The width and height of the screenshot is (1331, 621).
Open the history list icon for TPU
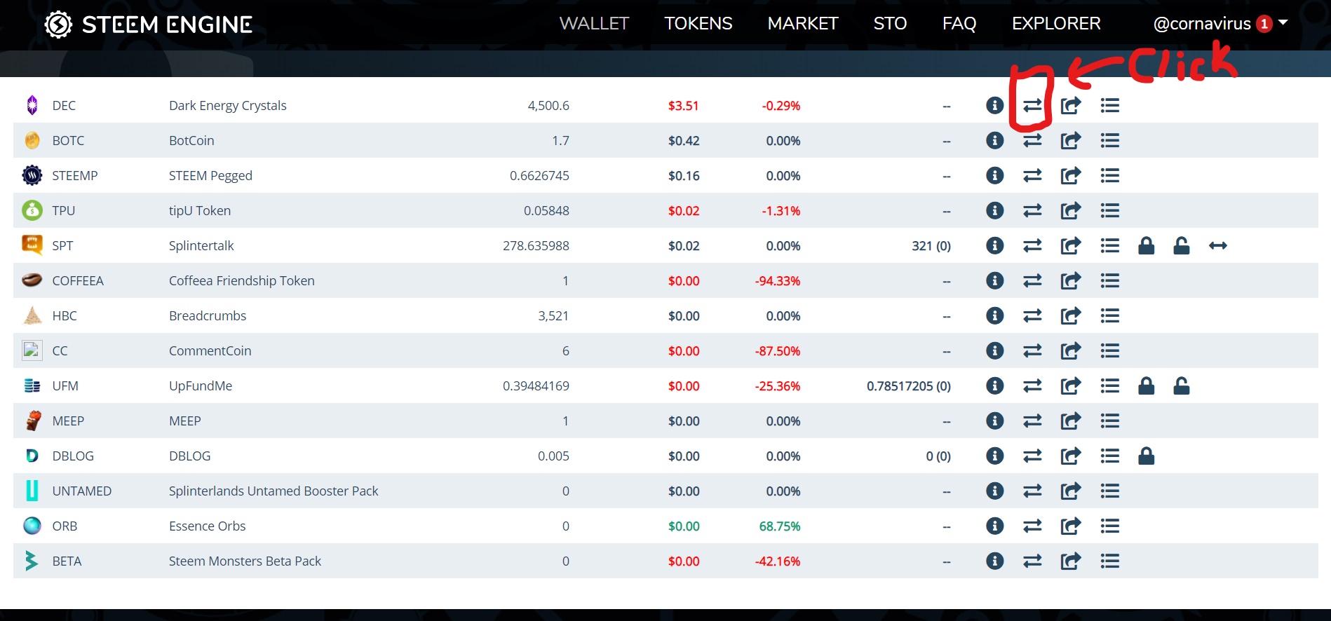[x=1109, y=211]
